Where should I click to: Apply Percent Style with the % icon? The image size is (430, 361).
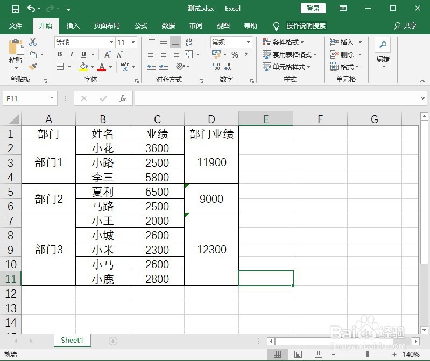pos(235,54)
